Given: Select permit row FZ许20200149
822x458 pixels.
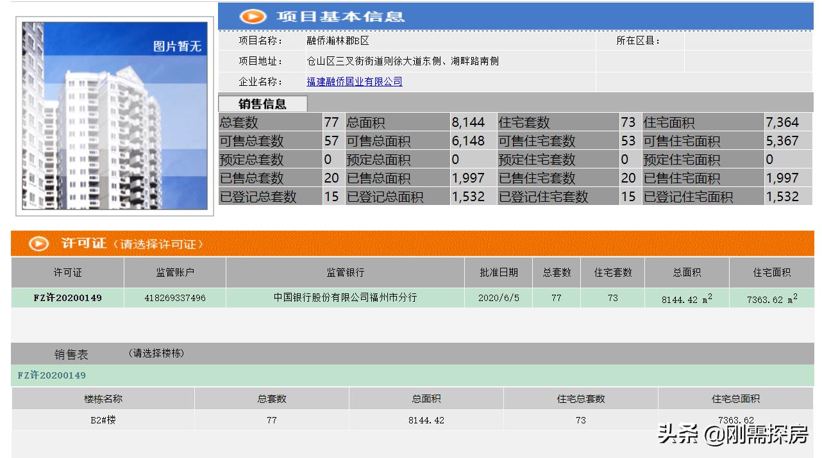Looking at the screenshot, I should [66, 297].
